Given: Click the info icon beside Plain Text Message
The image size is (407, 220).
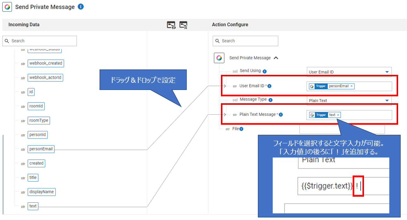Looking at the screenshot, I should click(x=281, y=115).
